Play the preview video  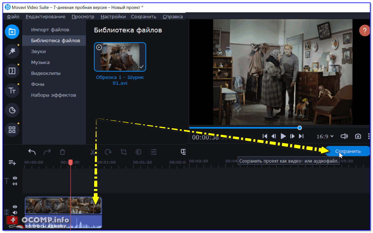(x=283, y=136)
